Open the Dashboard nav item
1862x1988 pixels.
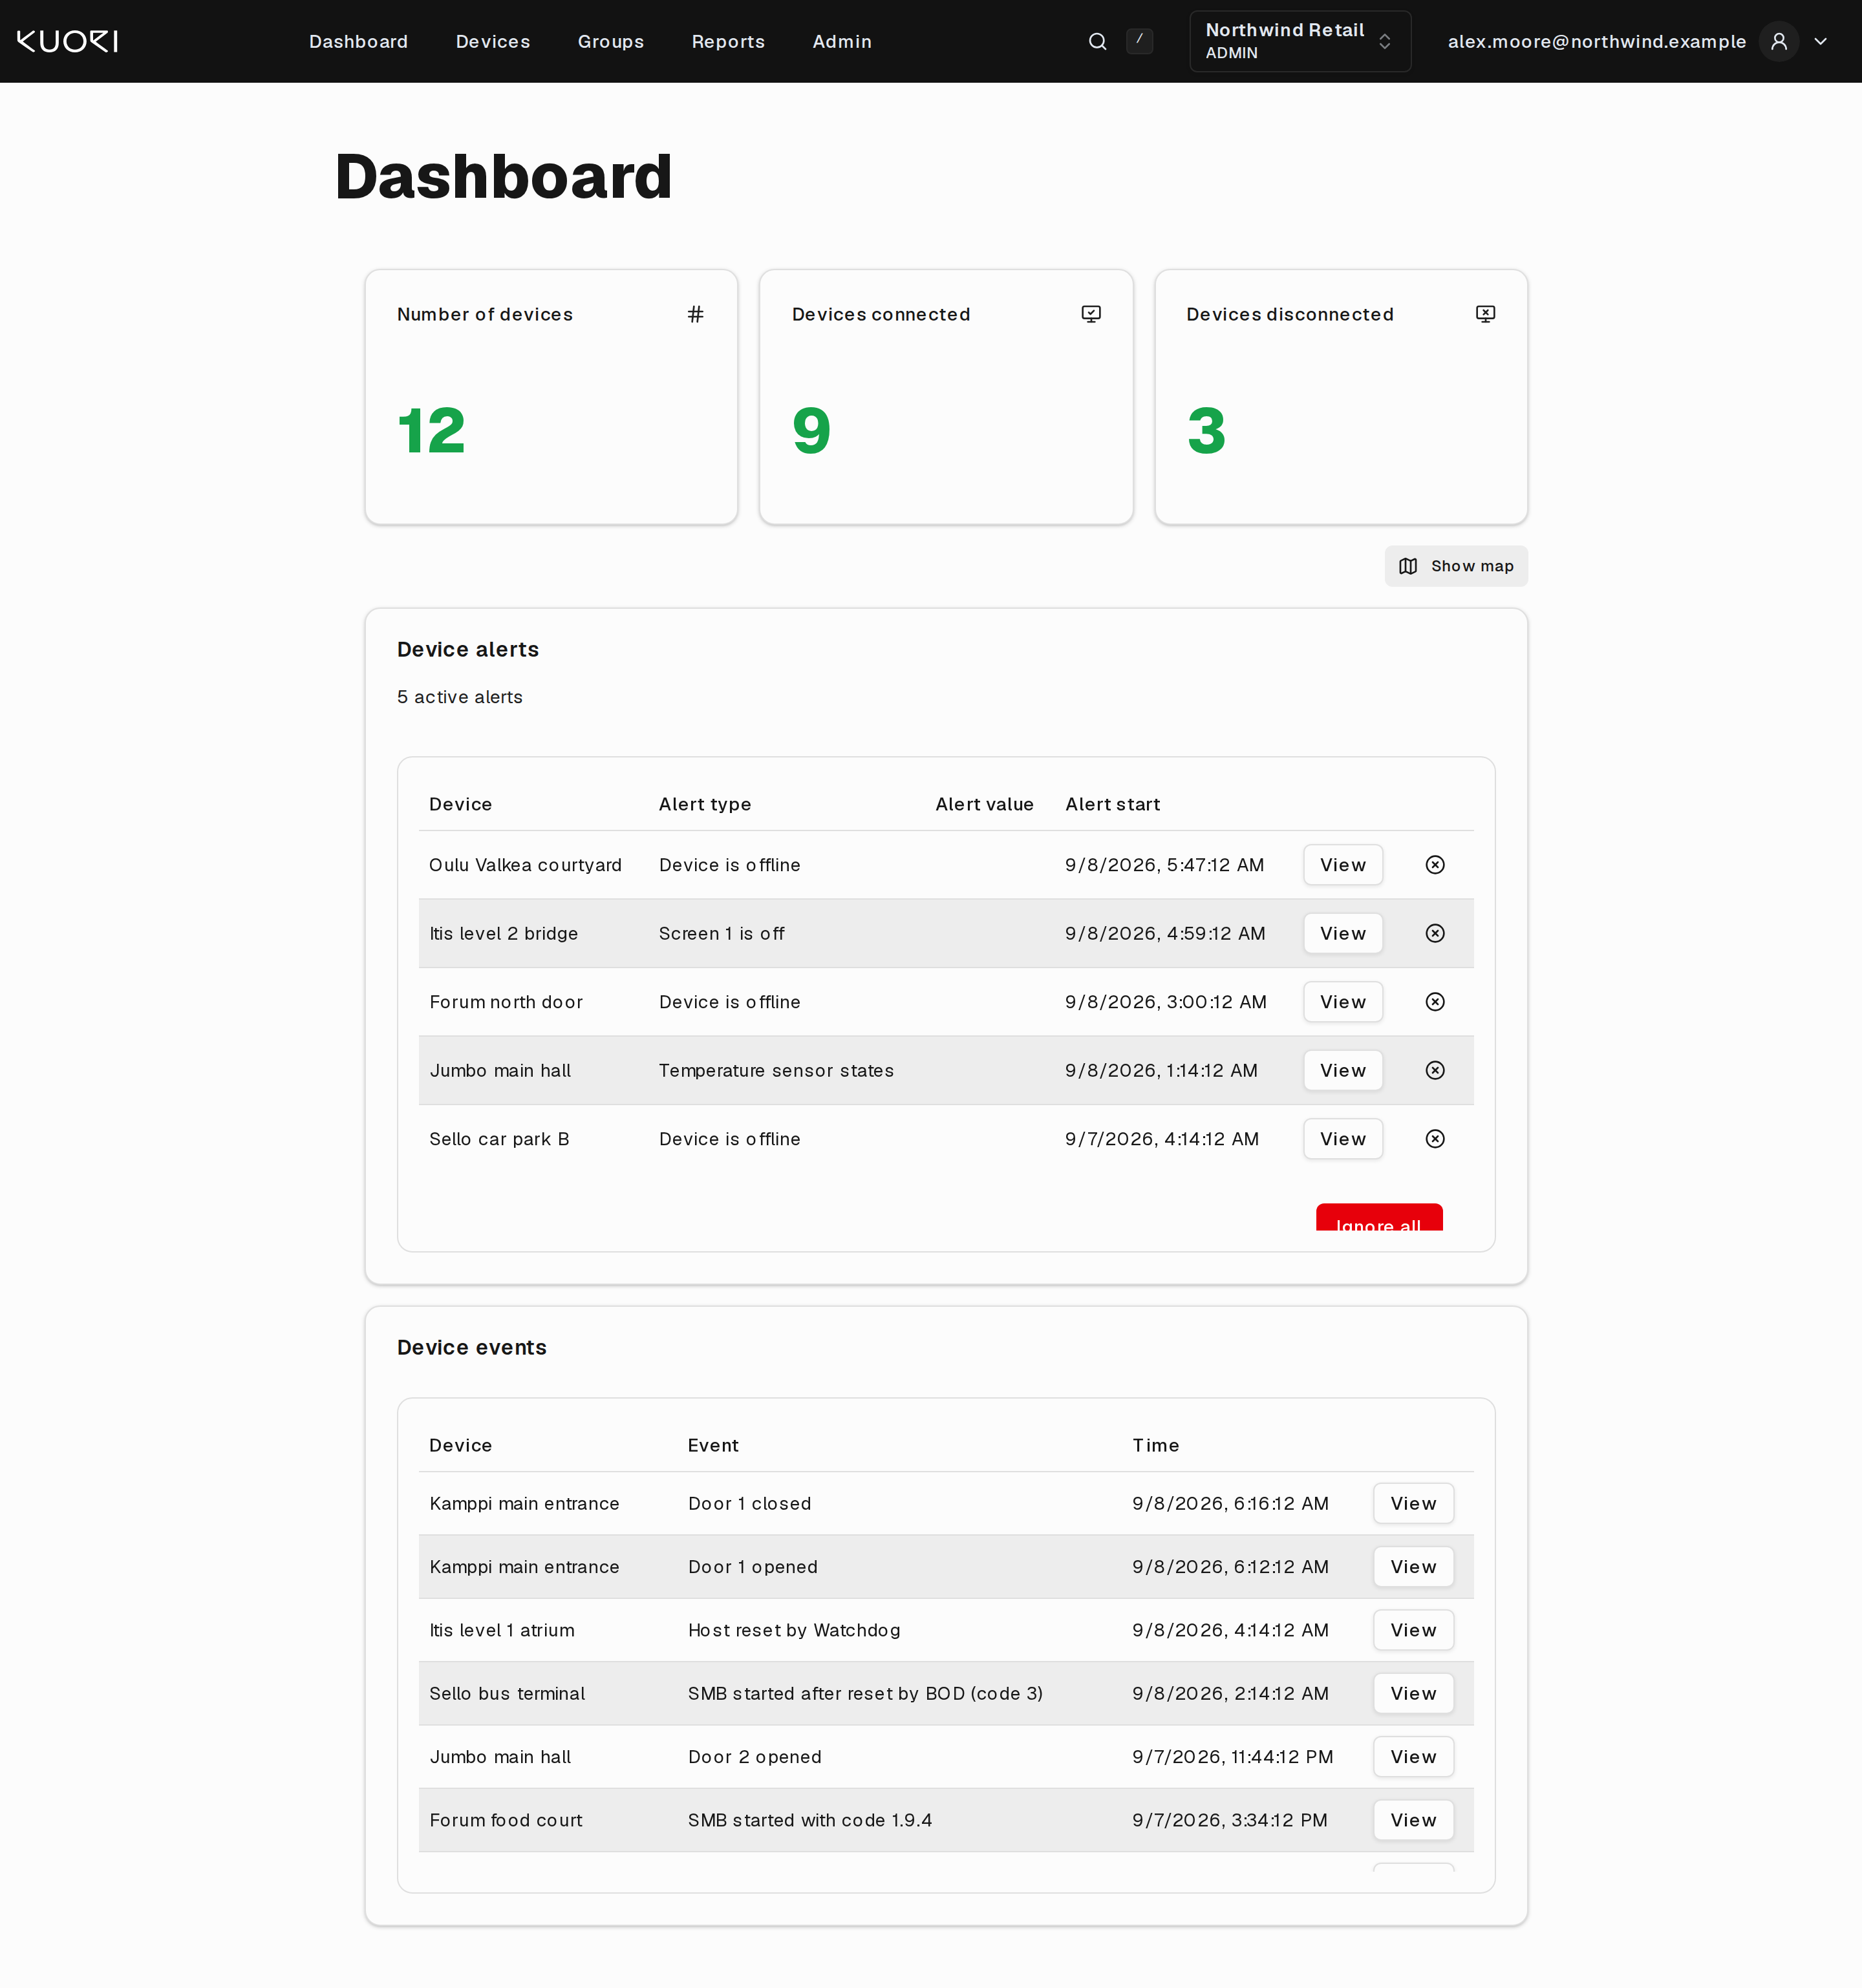click(x=358, y=41)
